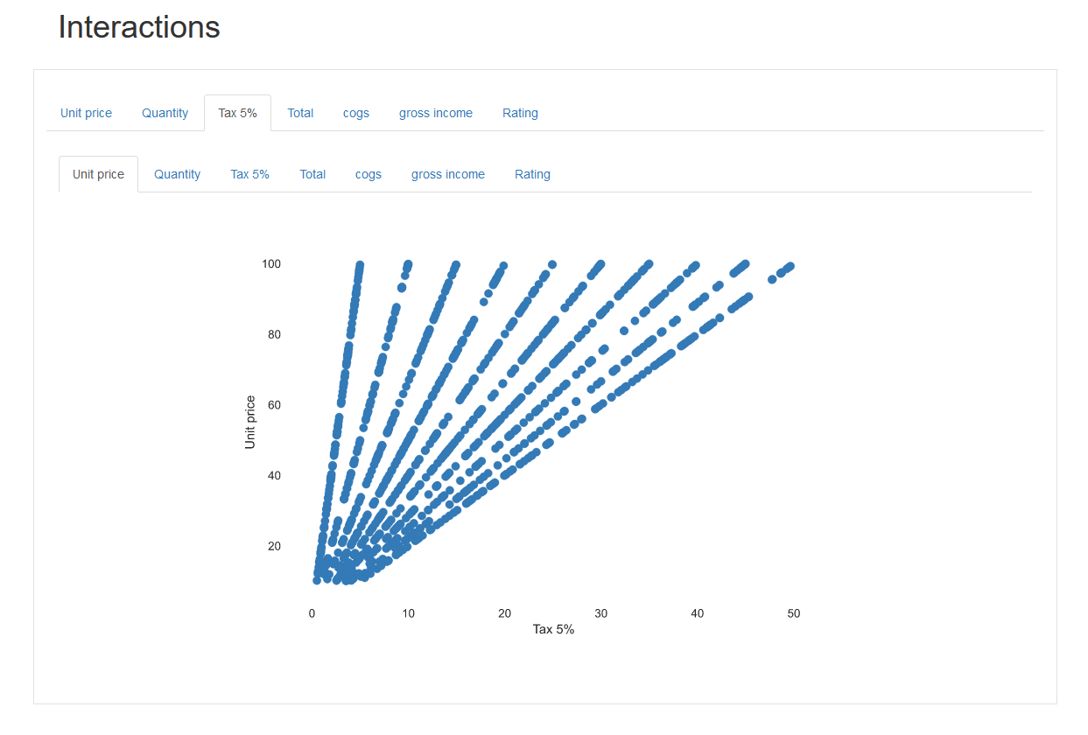Viewport: 1088px width, 735px height.
Task: Click x-axis tick label 50
Action: click(x=794, y=613)
